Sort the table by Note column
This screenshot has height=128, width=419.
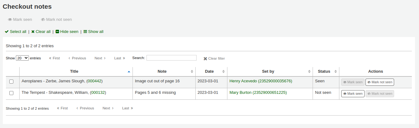point(192,71)
